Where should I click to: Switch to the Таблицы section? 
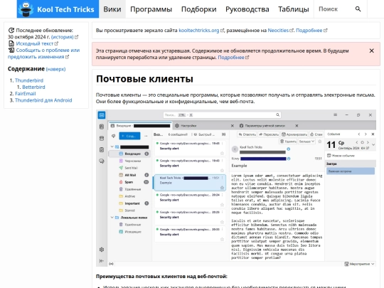click(x=294, y=9)
